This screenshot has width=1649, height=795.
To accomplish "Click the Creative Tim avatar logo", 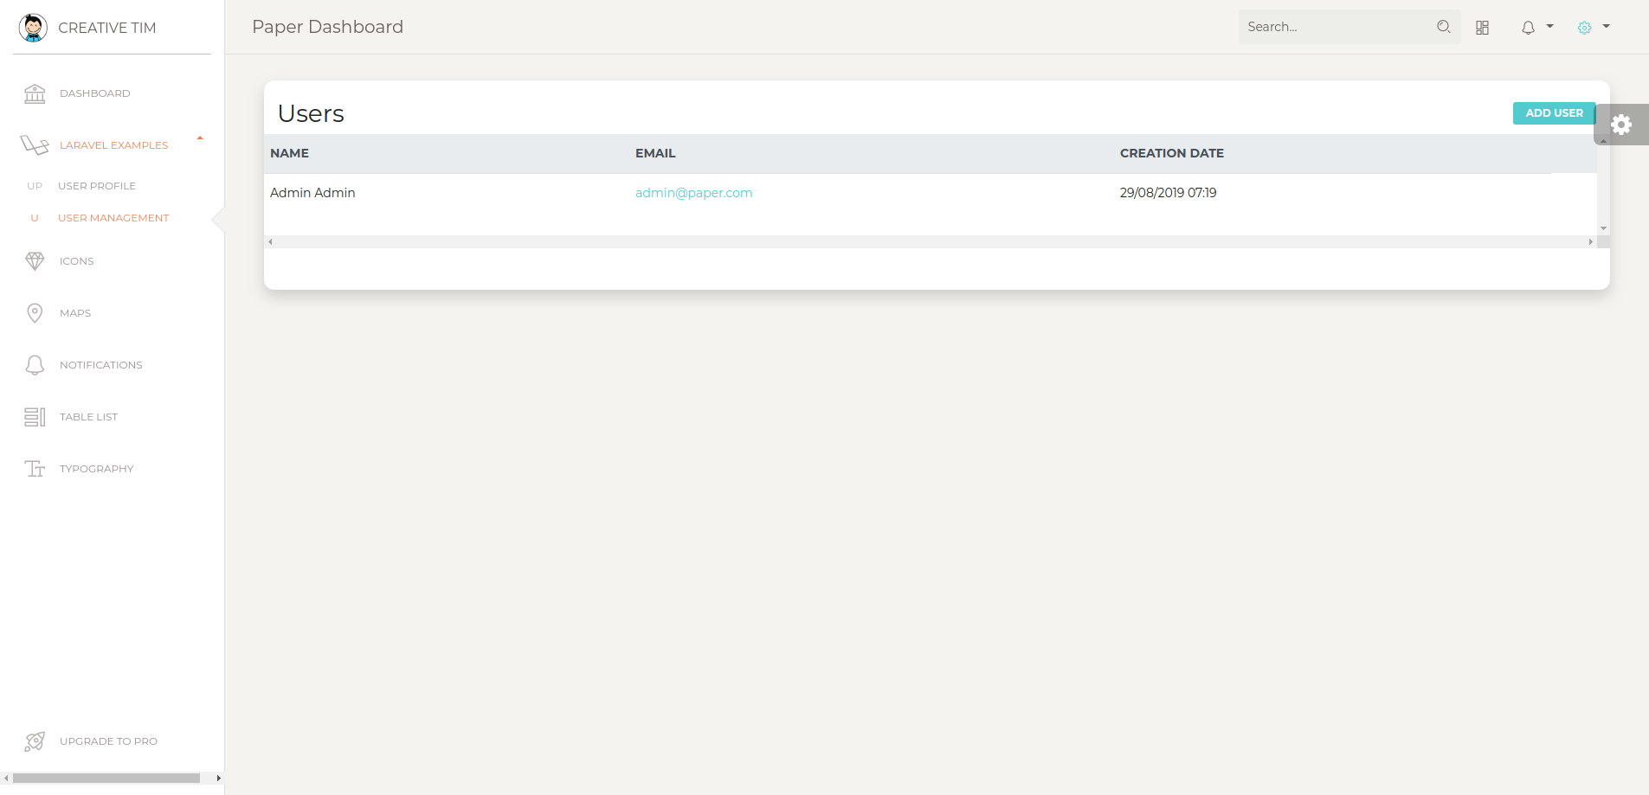I will [x=33, y=28].
